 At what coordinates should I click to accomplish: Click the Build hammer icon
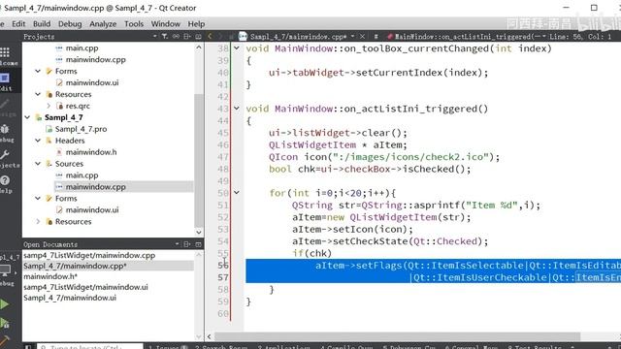tap(4, 340)
